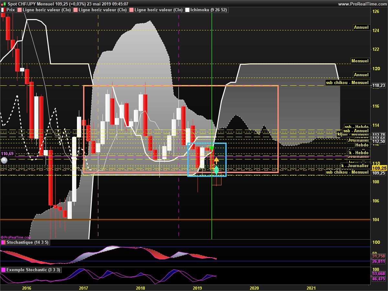Viewport: 388px width, 291px height.
Task: Click the candlestick icon beside Spot CHF/JPY title
Action: point(4,4)
